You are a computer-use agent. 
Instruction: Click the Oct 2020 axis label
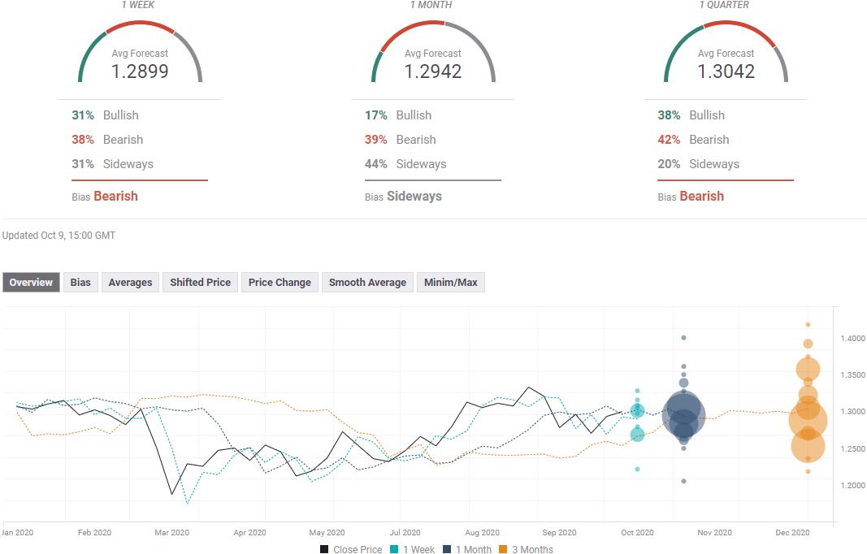click(x=637, y=532)
